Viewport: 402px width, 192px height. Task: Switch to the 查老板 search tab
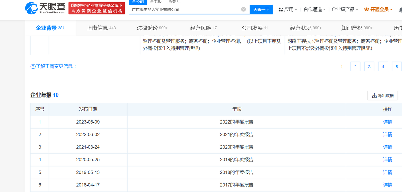coord(156,2)
